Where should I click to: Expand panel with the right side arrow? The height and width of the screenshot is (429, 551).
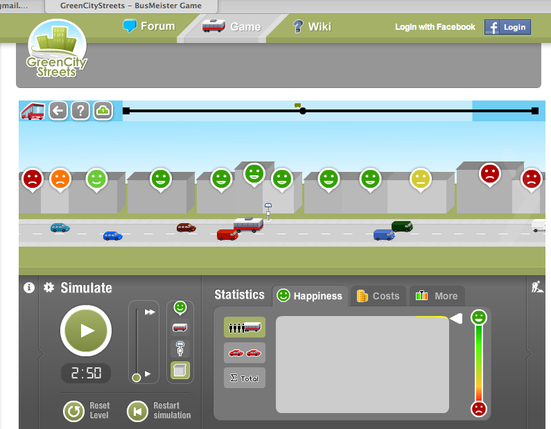[530, 353]
